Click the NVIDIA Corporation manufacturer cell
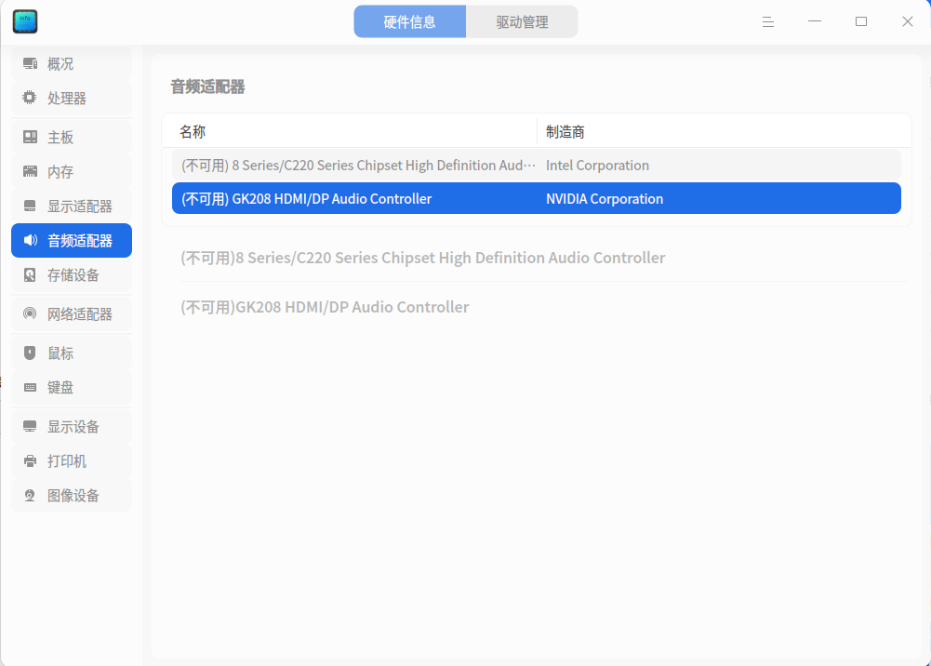931x666 pixels. click(605, 199)
